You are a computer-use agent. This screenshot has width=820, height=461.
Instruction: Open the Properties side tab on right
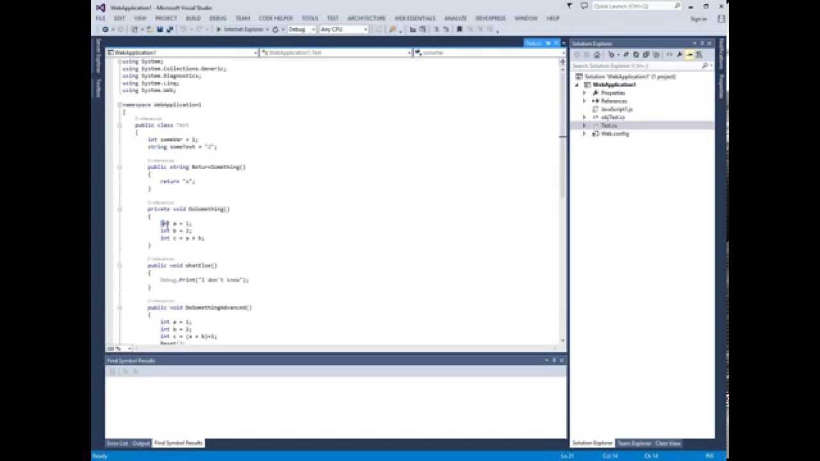click(721, 86)
